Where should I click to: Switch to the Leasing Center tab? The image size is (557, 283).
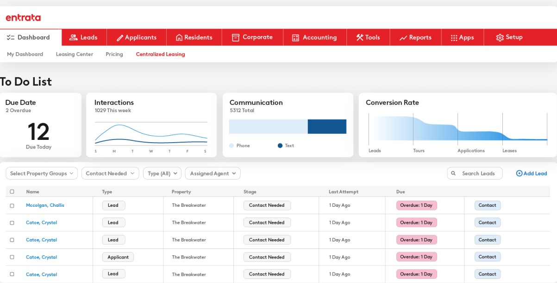point(74,54)
